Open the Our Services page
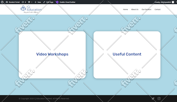The image size is (177, 102). 146,9
